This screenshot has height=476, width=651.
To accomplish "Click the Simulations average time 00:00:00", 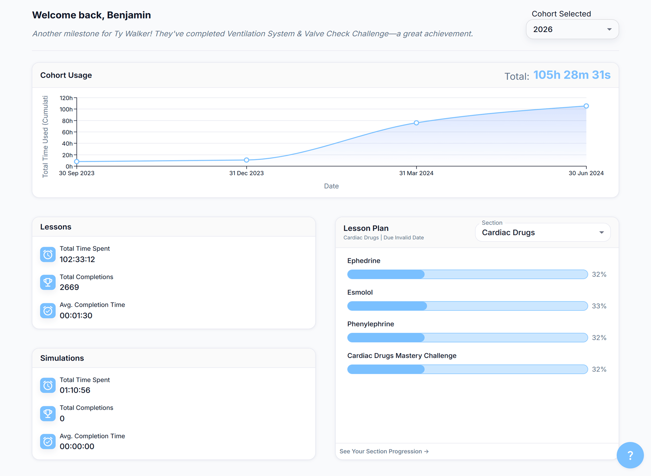I will pos(77,446).
